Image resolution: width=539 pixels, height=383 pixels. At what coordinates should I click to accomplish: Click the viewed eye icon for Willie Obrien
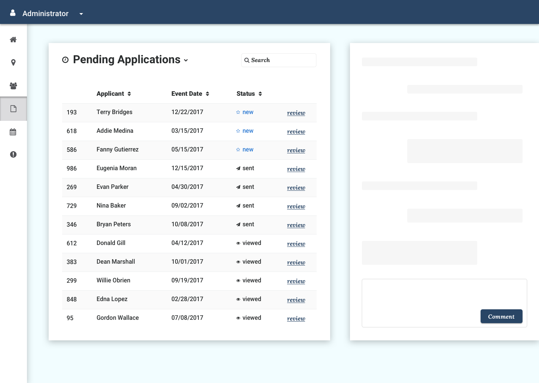pos(238,281)
